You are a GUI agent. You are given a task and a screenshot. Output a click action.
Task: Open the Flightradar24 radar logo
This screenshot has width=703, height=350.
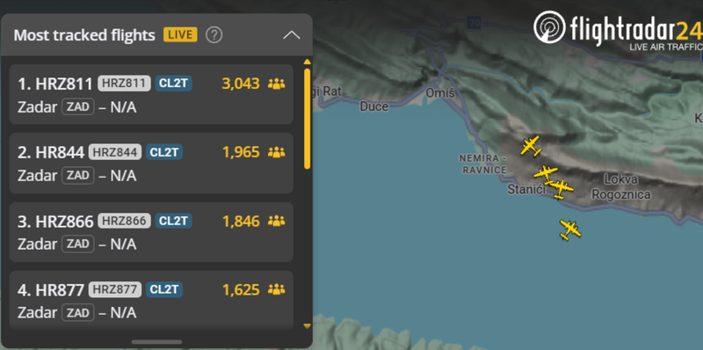point(549,27)
